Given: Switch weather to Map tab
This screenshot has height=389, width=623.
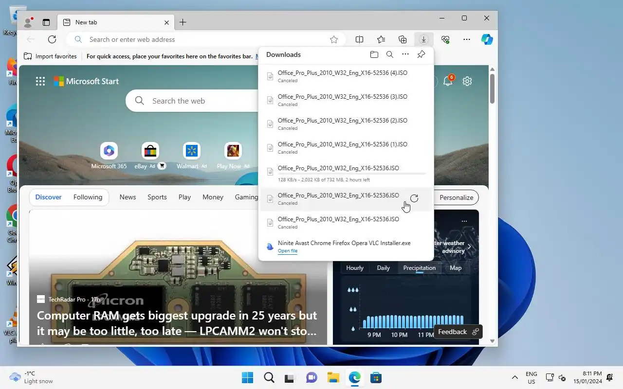Looking at the screenshot, I should (456, 268).
